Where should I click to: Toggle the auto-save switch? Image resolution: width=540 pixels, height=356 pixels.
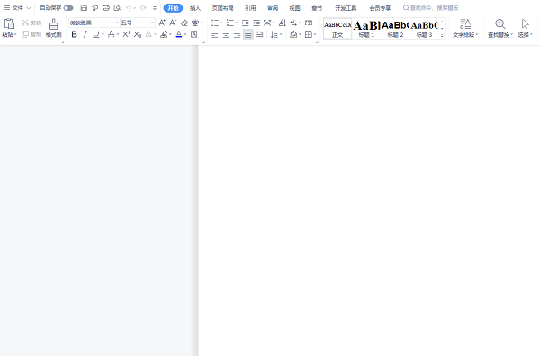pyautogui.click(x=68, y=7)
